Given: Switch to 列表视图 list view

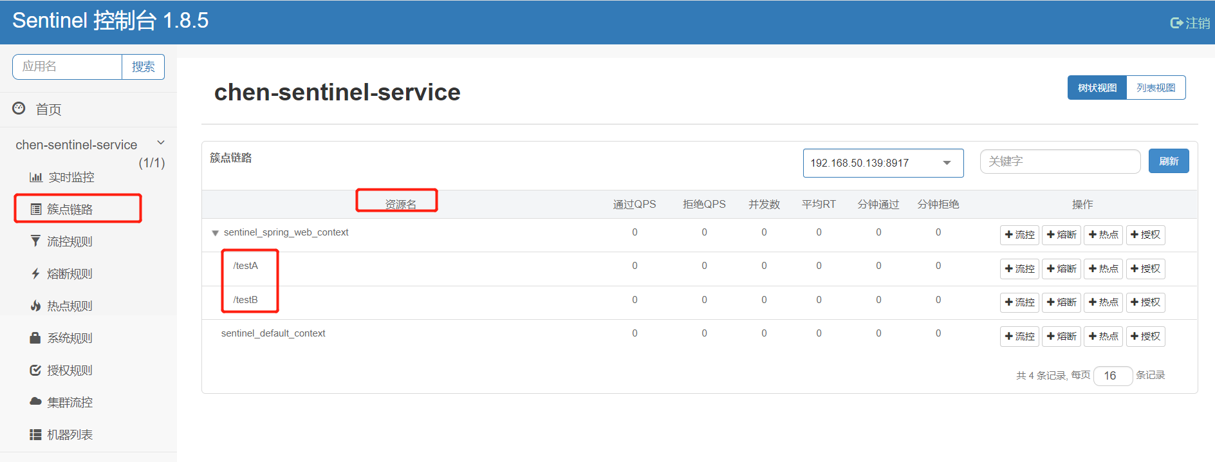Looking at the screenshot, I should point(1156,88).
